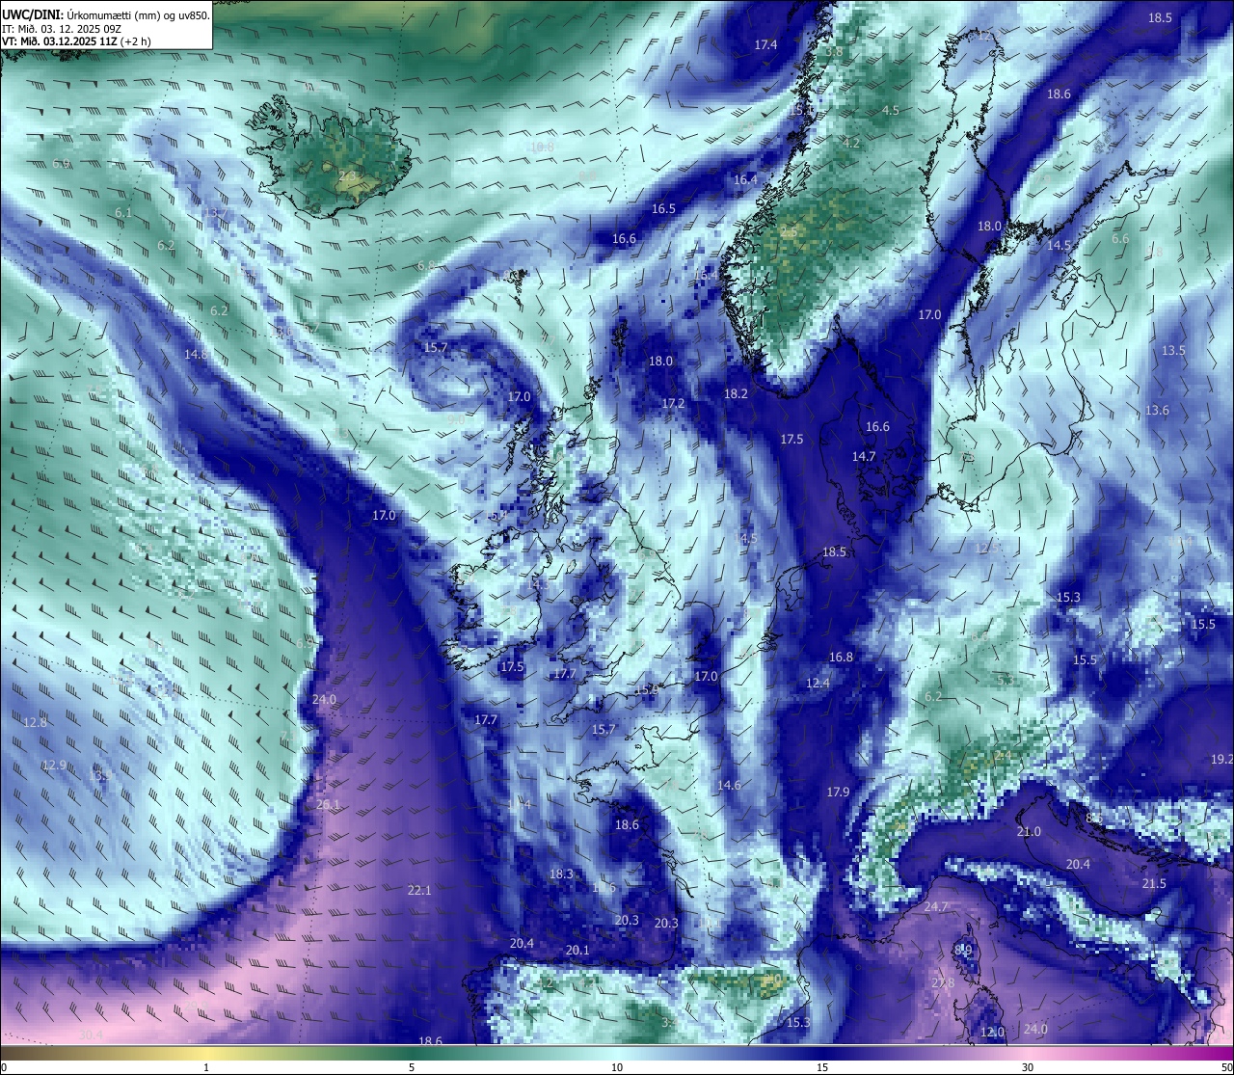The height and width of the screenshot is (1075, 1234).
Task: Click the 20.1 value label
Action: pos(577,950)
